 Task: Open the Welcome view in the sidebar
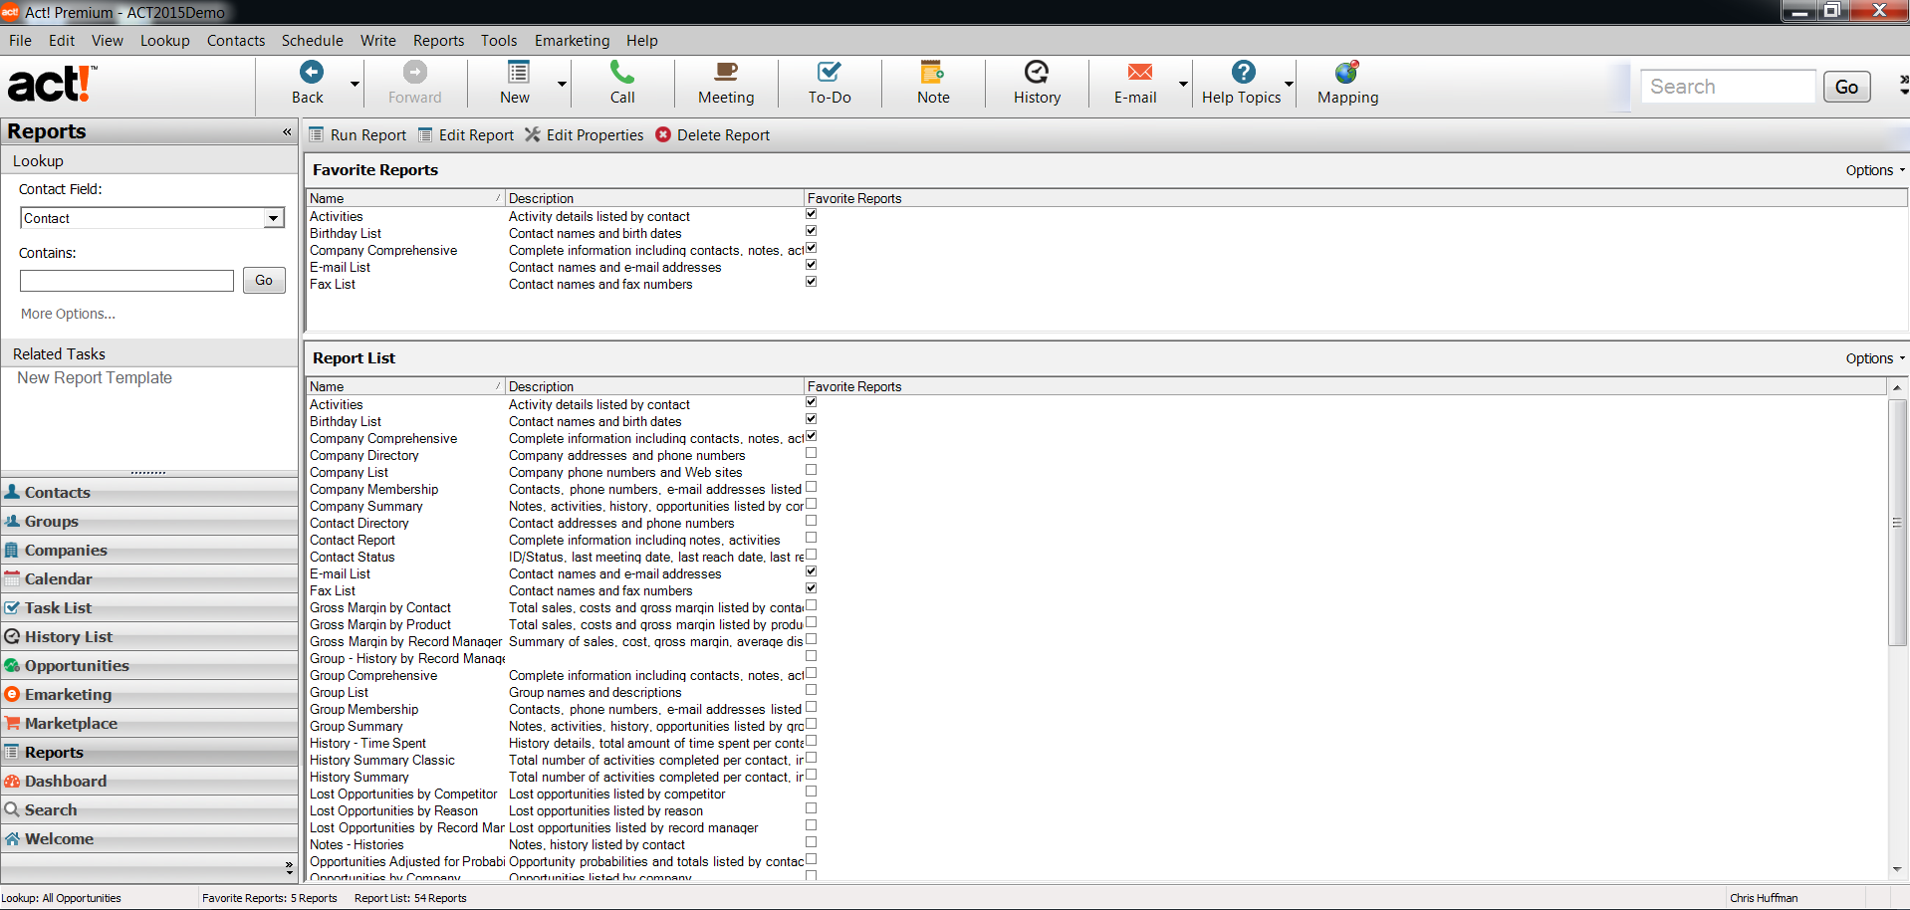(149, 839)
